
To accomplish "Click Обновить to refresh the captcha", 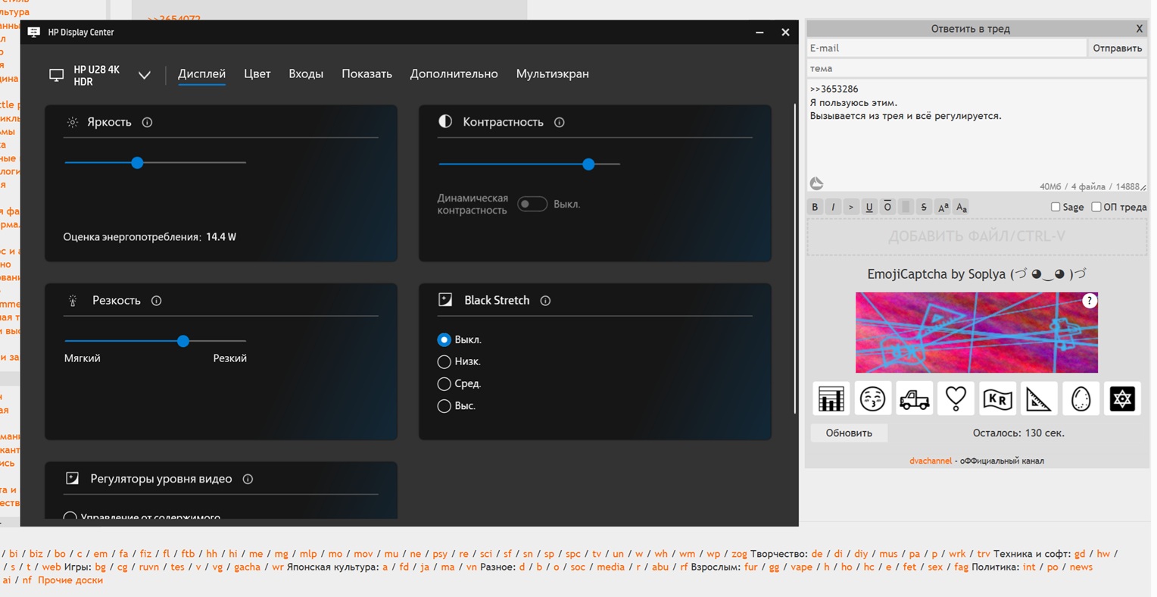I will [849, 433].
